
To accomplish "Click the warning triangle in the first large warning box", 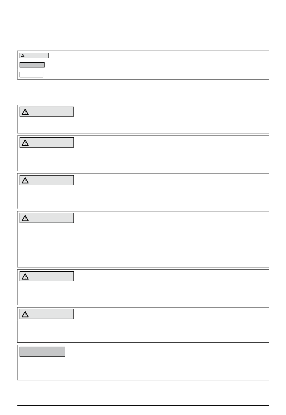I will (25, 112).
